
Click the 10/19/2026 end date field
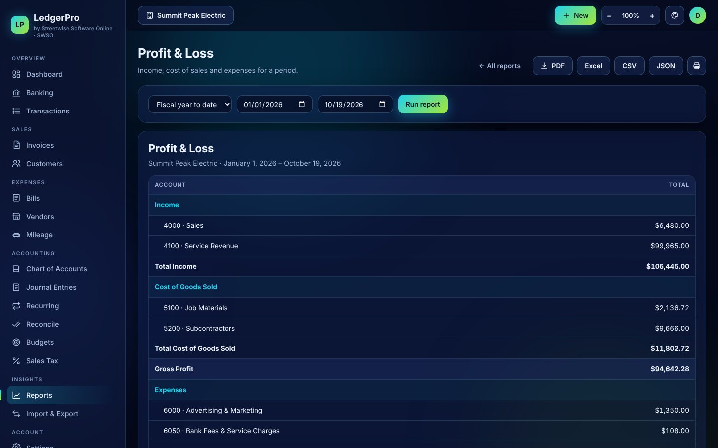[x=356, y=104]
